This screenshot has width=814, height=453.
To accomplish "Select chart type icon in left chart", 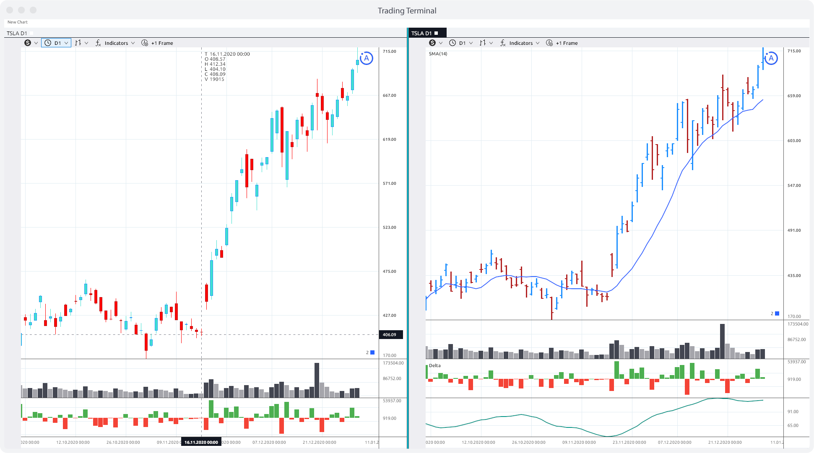I will coord(78,43).
